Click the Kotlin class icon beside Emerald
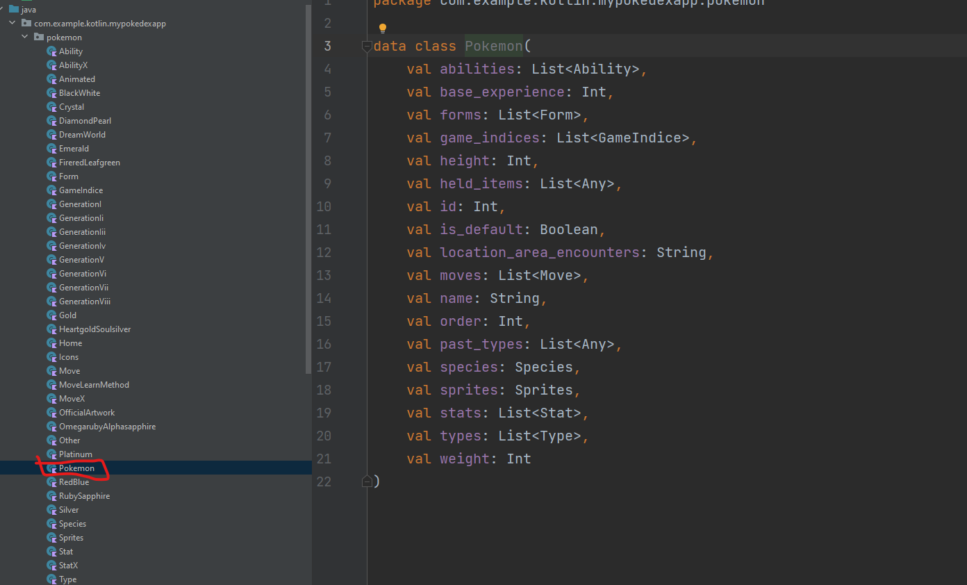Viewport: 967px width, 585px height. point(51,149)
